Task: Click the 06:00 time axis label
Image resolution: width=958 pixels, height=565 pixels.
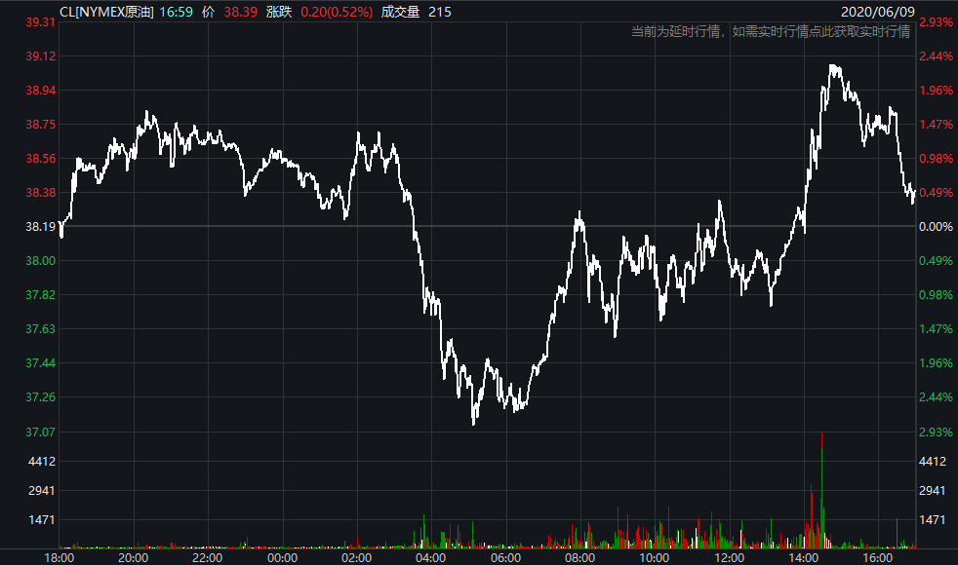Action: [x=506, y=557]
